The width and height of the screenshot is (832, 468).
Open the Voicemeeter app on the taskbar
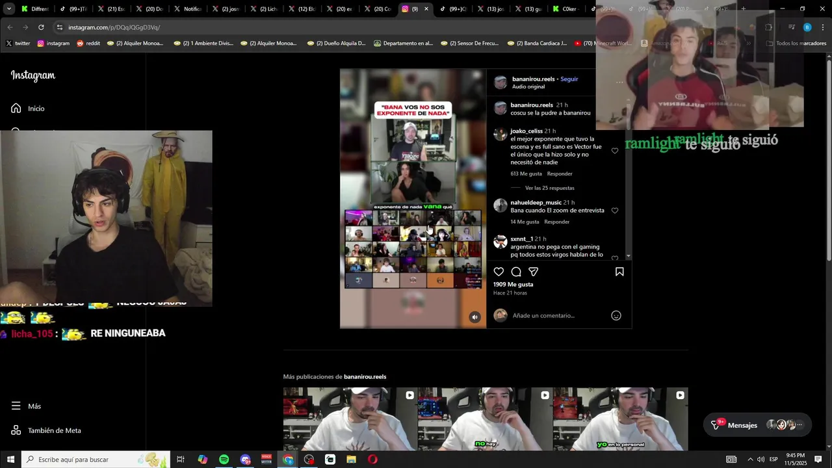(266, 460)
